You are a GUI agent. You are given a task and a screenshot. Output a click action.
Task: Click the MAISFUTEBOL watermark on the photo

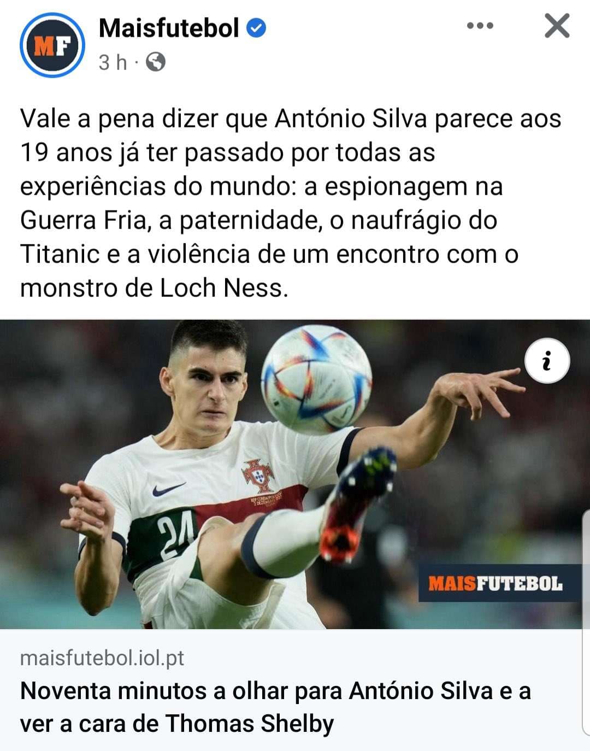point(495,583)
